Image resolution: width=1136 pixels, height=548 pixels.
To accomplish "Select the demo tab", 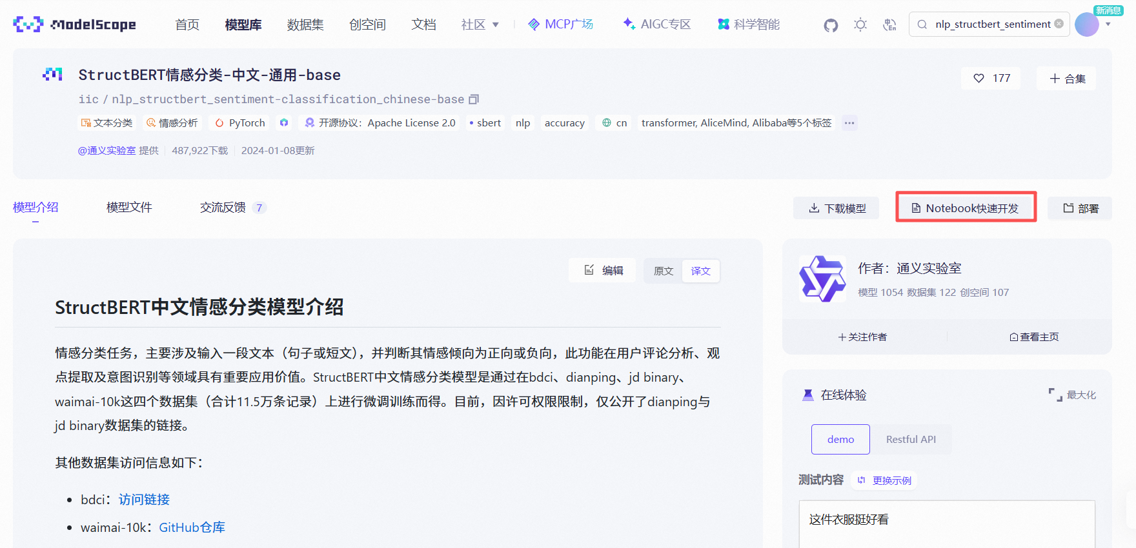I will click(840, 439).
